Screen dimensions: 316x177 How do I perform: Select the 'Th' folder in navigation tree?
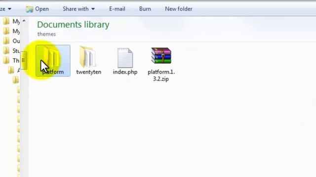tap(11, 60)
